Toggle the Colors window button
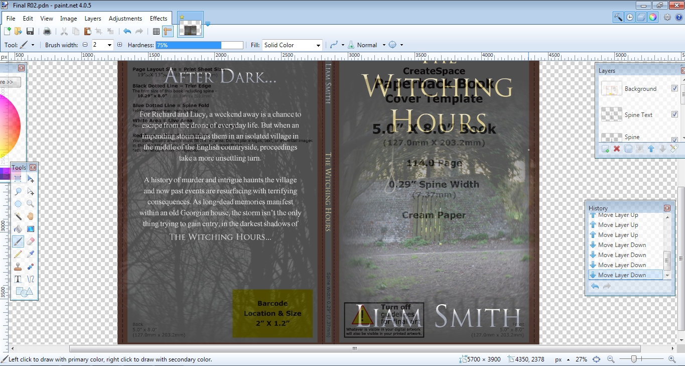This screenshot has height=366, width=685. point(653,17)
